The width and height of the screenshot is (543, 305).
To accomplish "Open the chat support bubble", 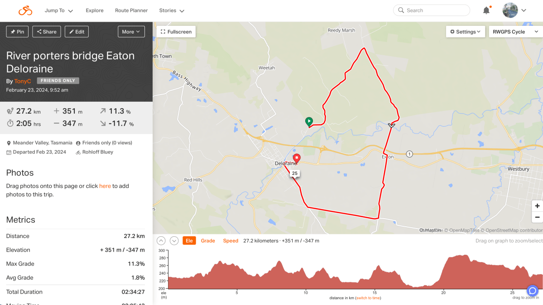I will (533, 291).
